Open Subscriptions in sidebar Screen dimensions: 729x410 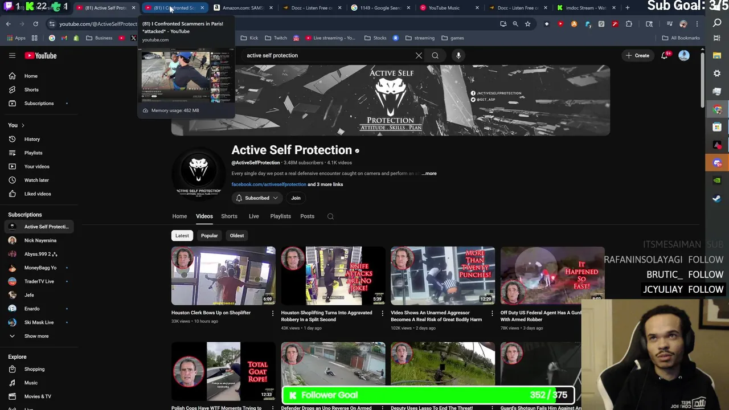click(39, 103)
